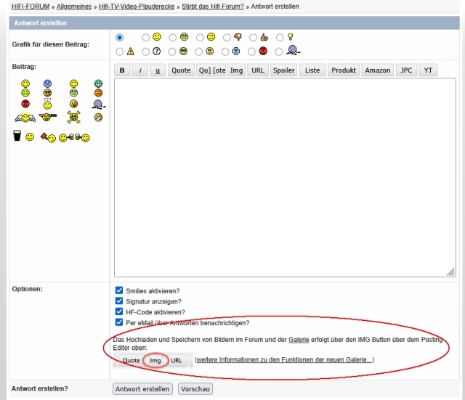Return to thread Stirbt das Hifi Forum?

(213, 7)
